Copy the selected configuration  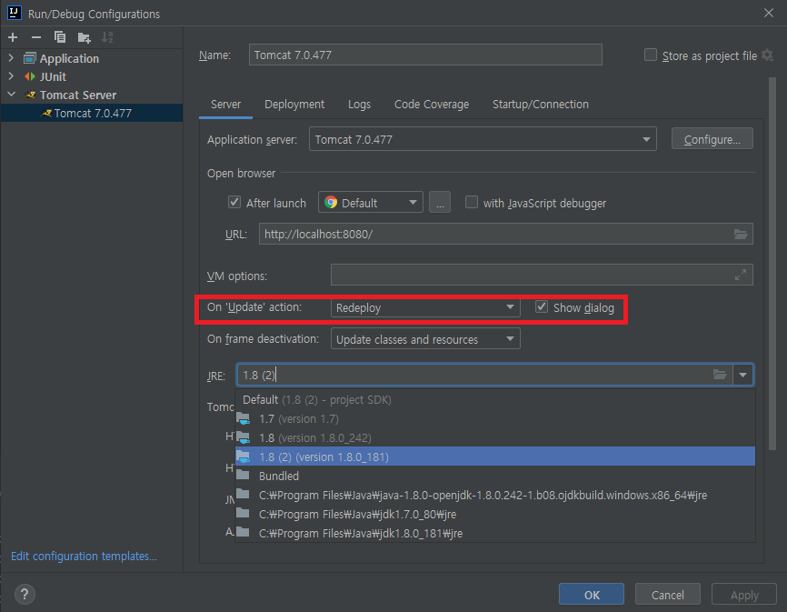point(60,37)
